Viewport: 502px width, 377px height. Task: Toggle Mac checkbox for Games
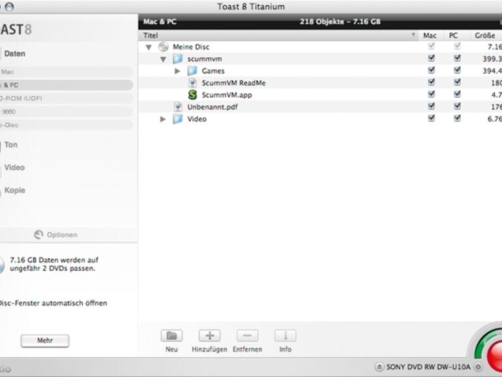coord(431,70)
